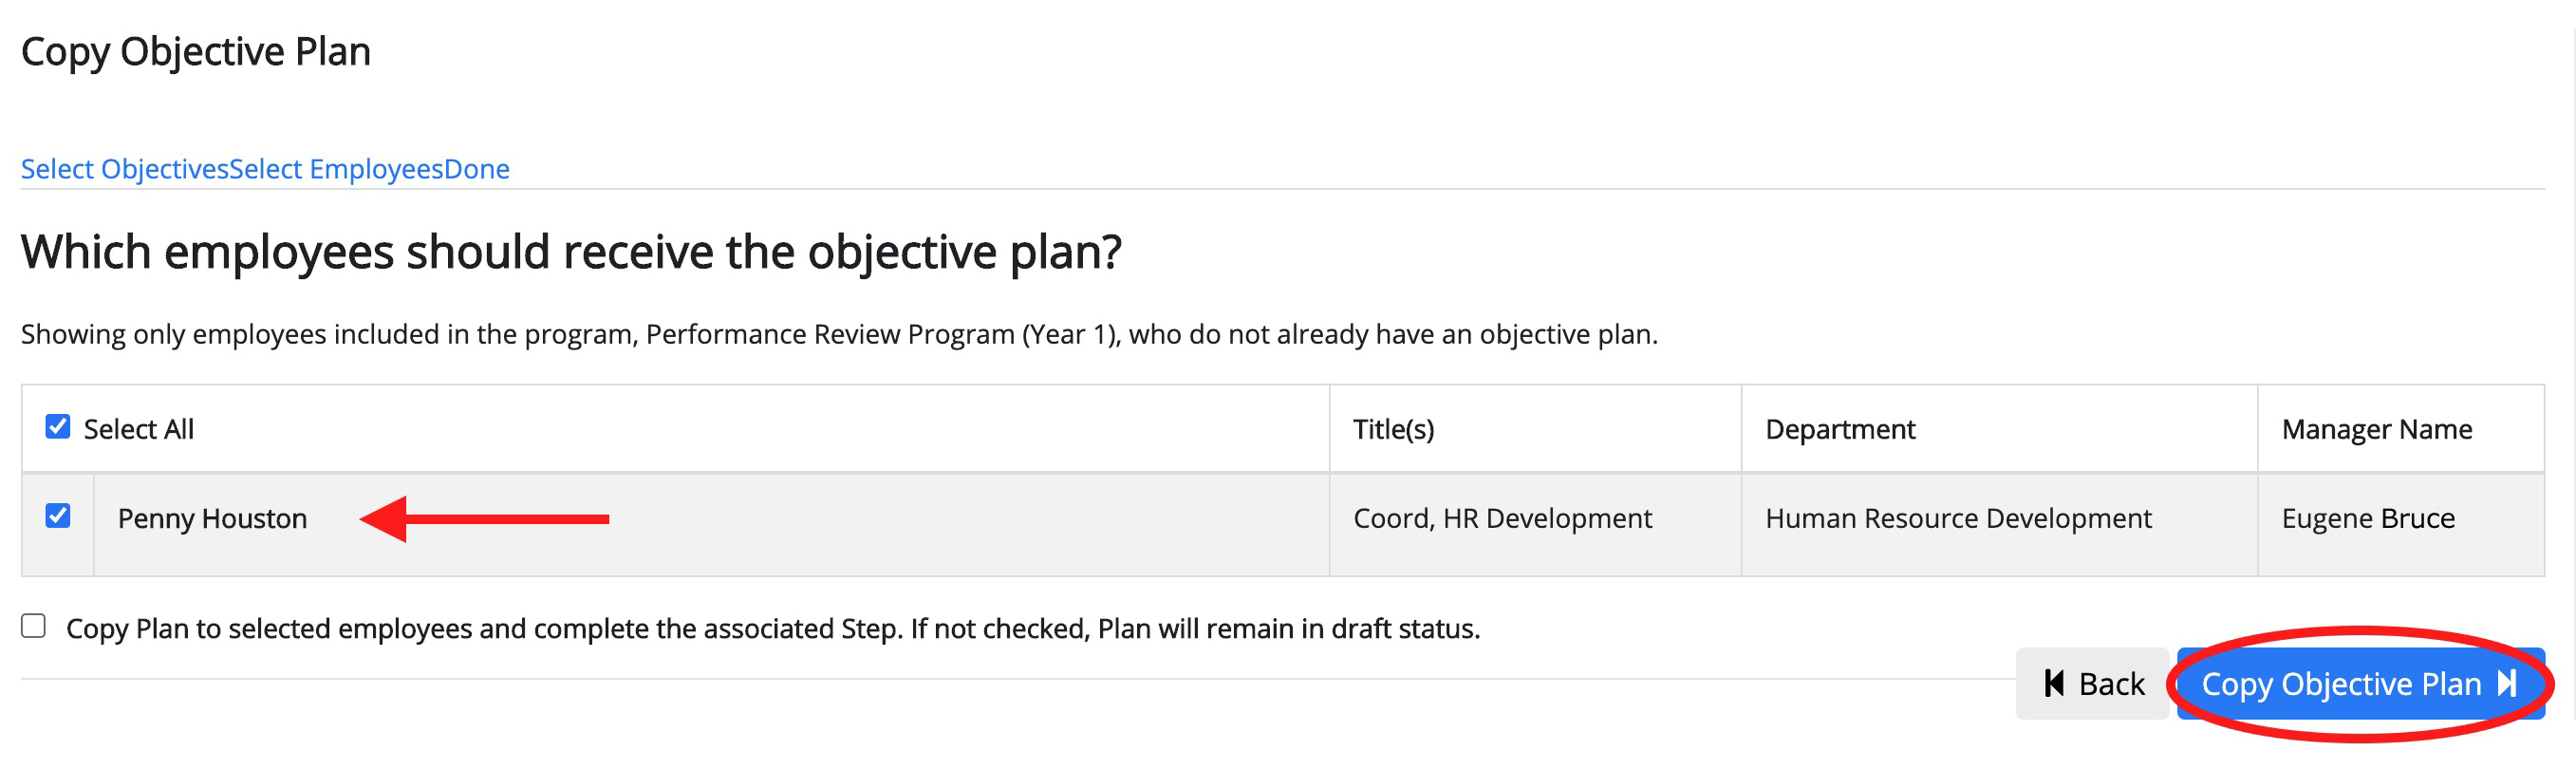Click the Copy Objective Plan button
This screenshot has height=769, width=2576.
[x=2360, y=684]
